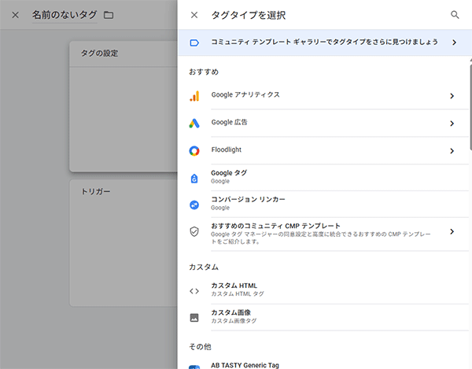Viewport: 472px width, 369px height.
Task: Click the タグの設定 card
Action: point(124,106)
